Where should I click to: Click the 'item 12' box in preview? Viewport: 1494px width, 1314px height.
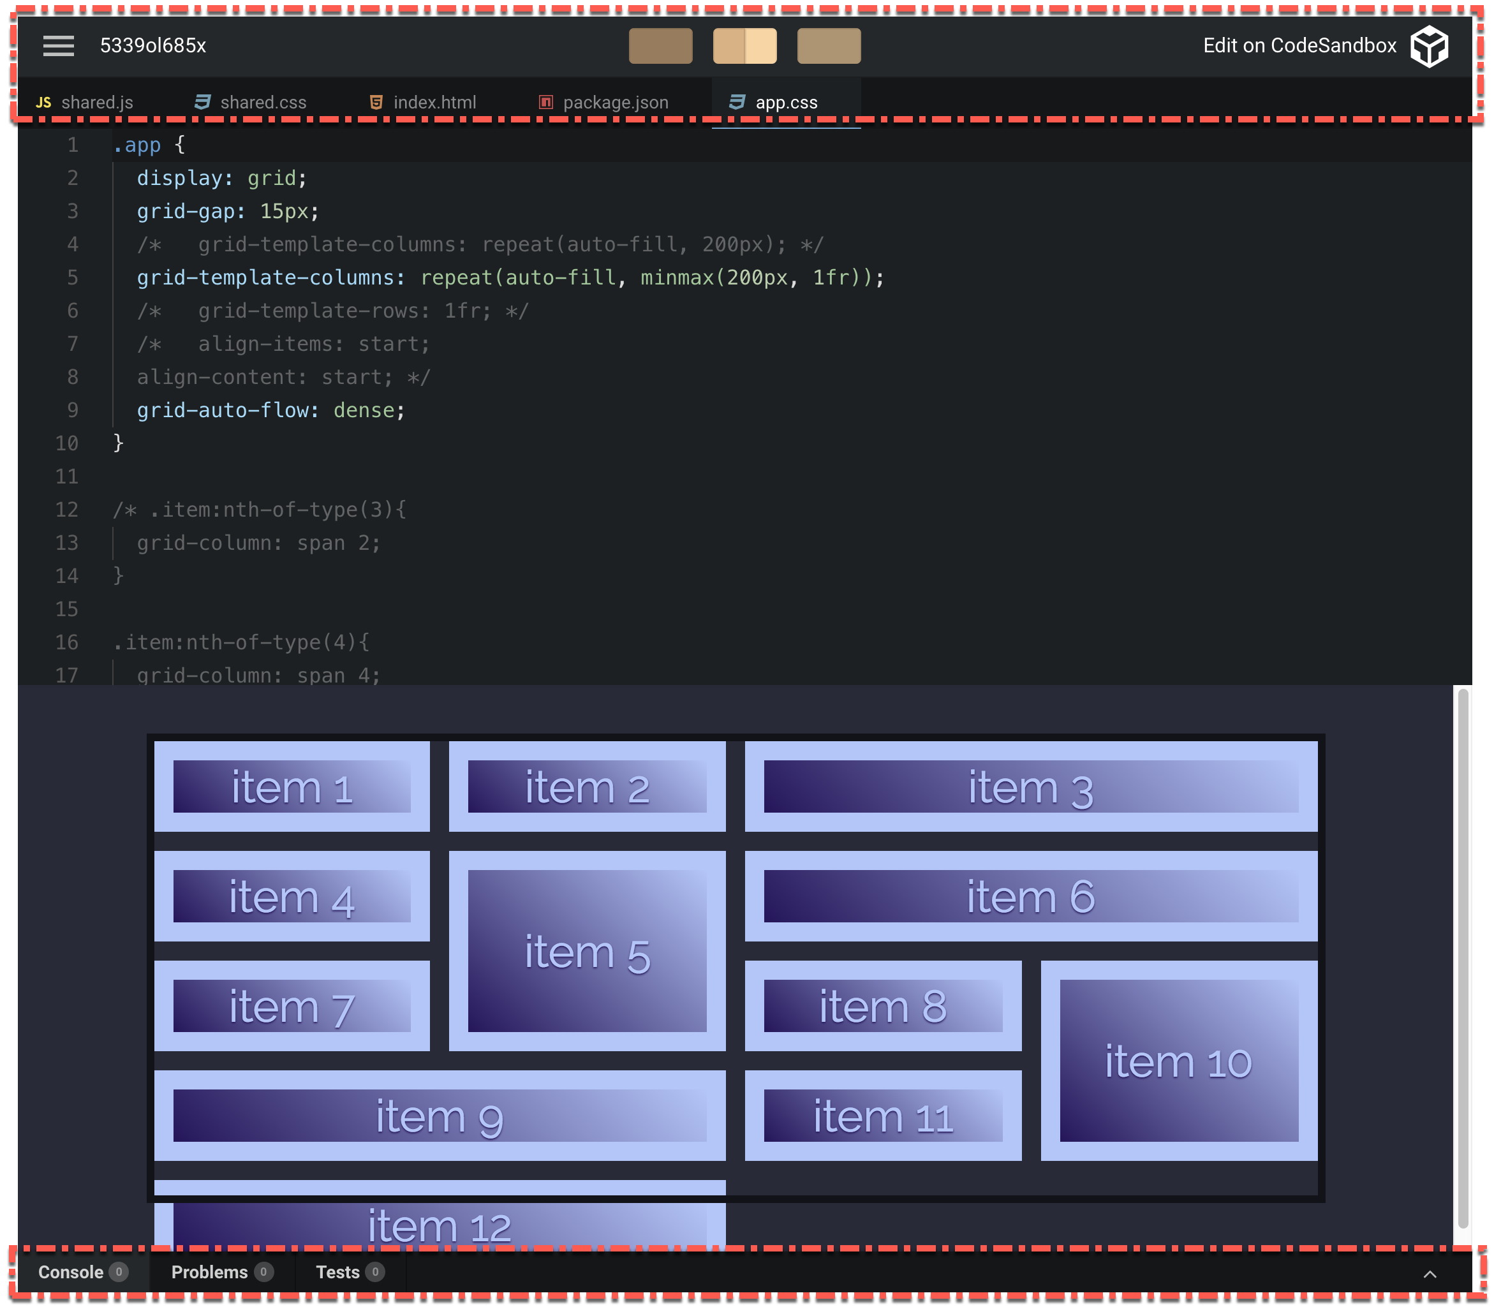[440, 1214]
